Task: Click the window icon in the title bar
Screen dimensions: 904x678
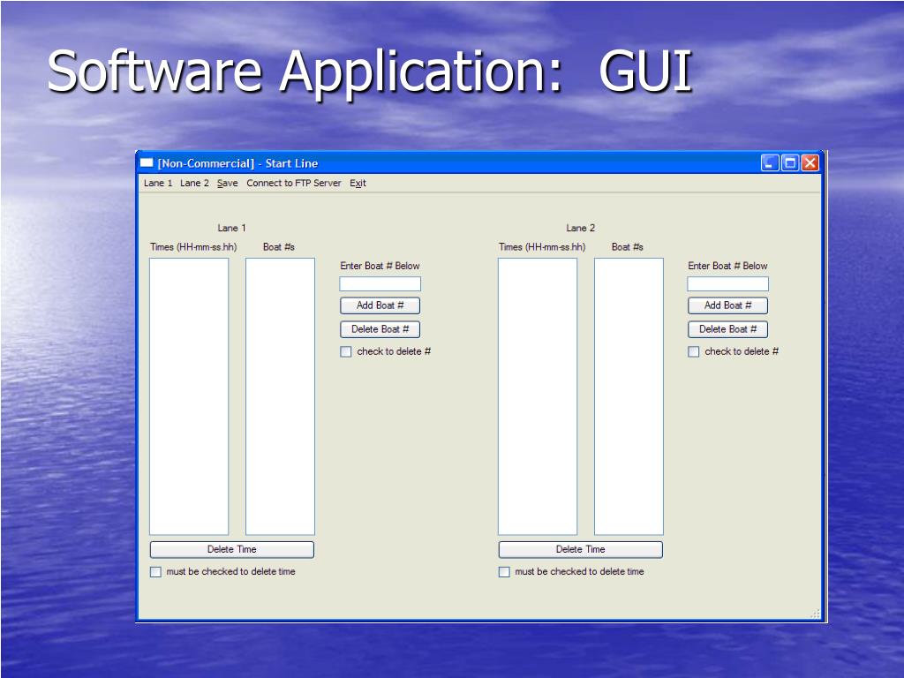Action: pyautogui.click(x=147, y=163)
